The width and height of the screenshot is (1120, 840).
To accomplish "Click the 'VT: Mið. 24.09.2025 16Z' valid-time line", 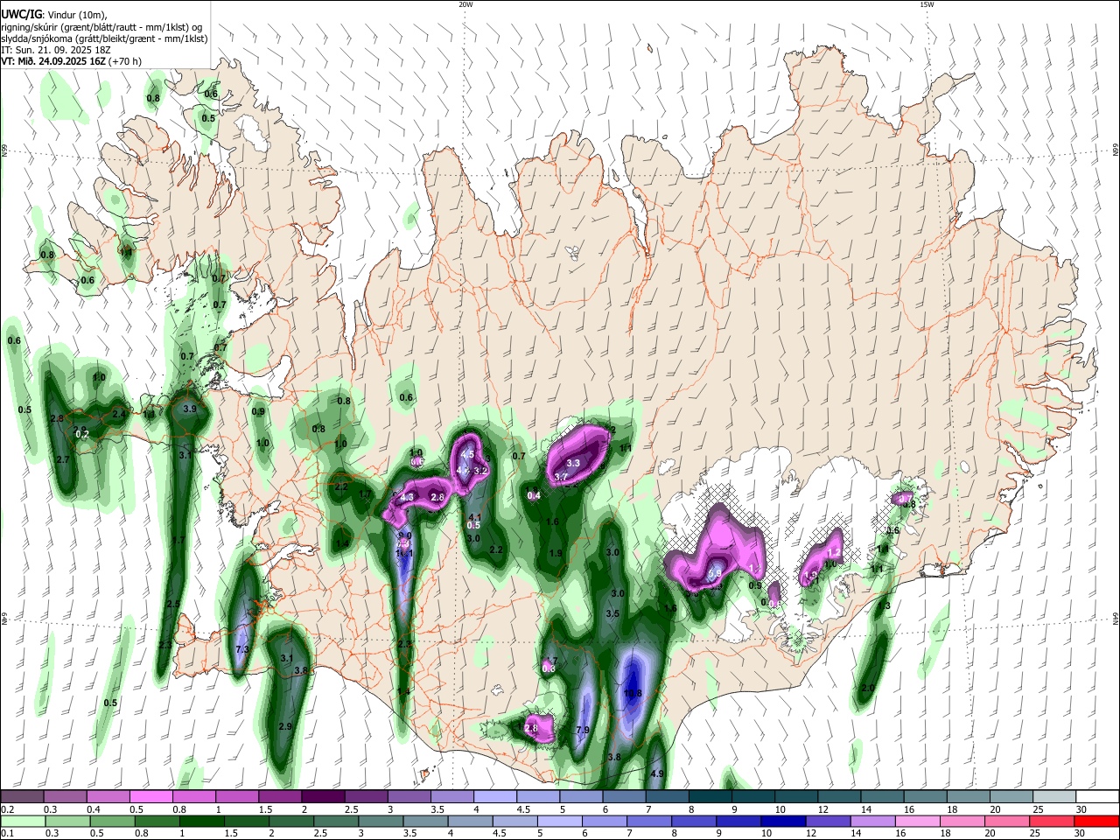I will click(71, 61).
